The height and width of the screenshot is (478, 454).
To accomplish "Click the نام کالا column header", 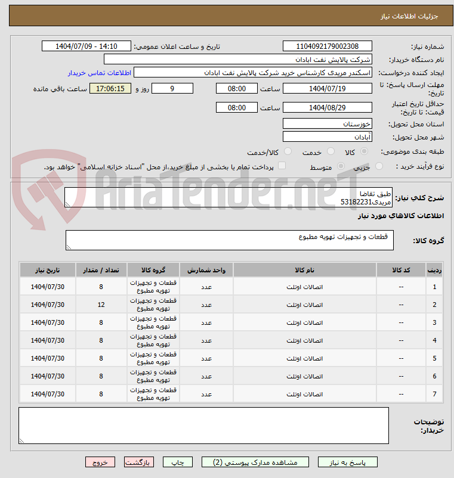I will point(304,270).
